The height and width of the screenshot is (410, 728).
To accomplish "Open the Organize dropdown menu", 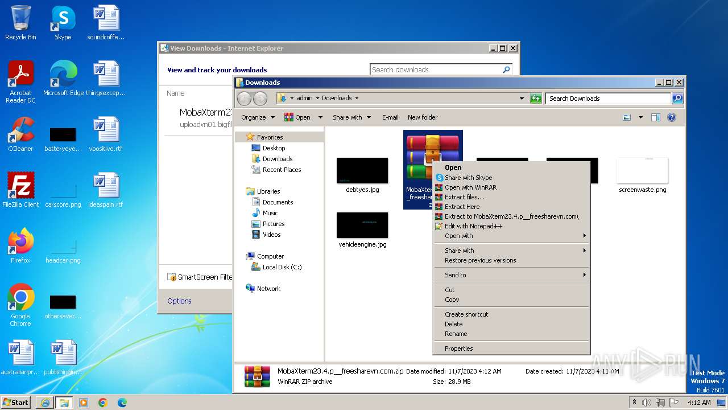I will pyautogui.click(x=258, y=117).
